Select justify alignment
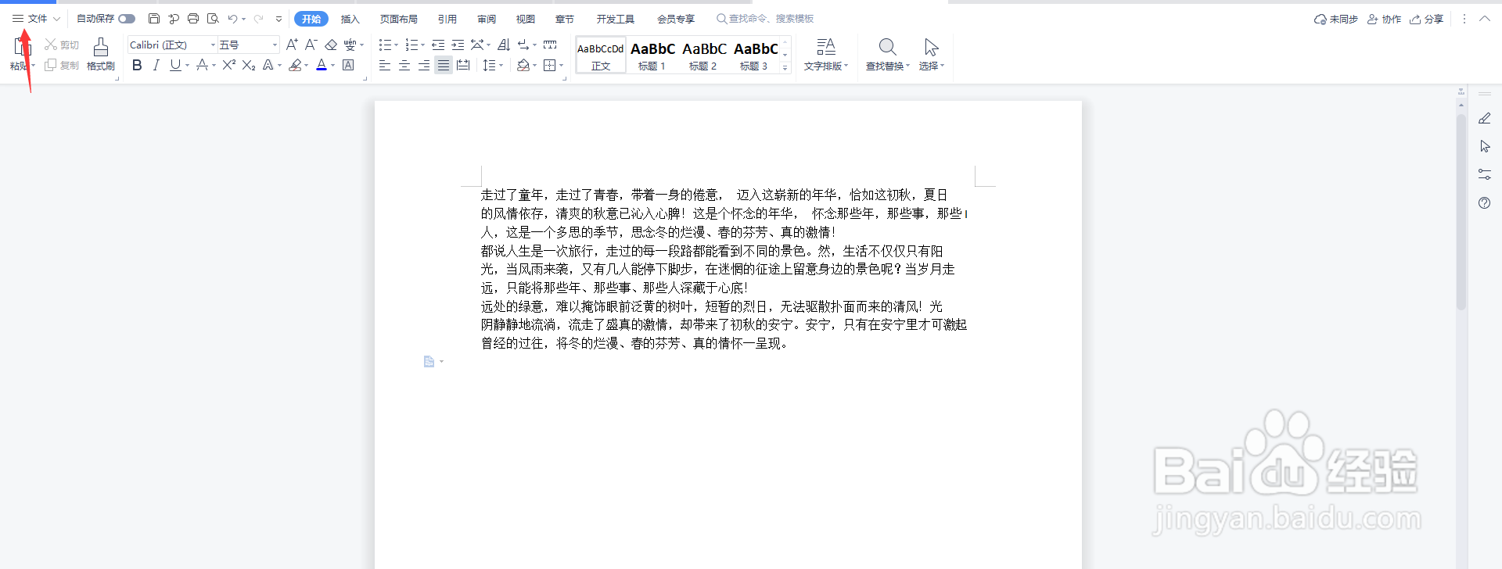Screen dimensions: 1502x569 [444, 65]
